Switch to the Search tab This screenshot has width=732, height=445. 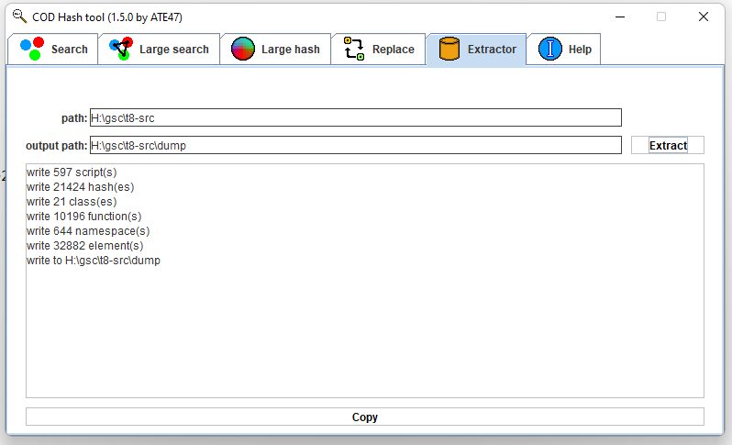(x=53, y=49)
